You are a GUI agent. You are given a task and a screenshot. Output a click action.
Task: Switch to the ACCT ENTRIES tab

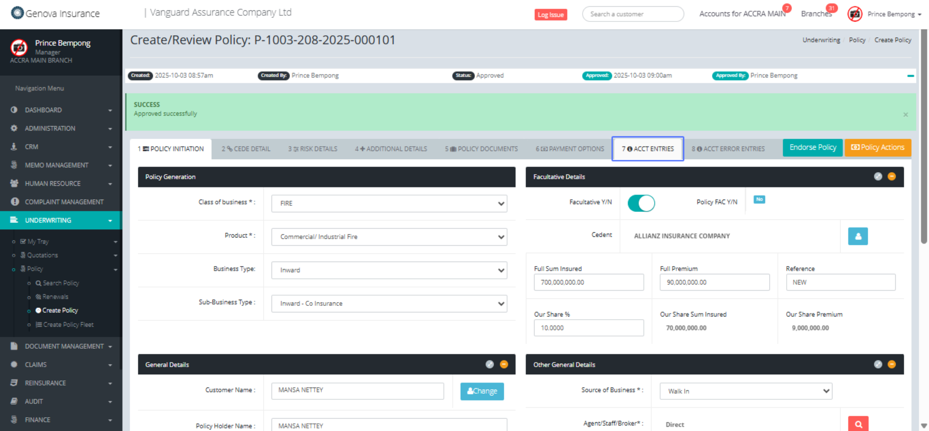pos(647,149)
